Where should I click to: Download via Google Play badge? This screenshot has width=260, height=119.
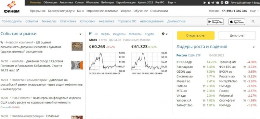(215, 22)
